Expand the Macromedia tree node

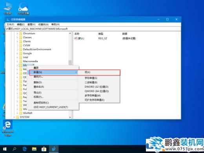pyautogui.click(x=17, y=61)
